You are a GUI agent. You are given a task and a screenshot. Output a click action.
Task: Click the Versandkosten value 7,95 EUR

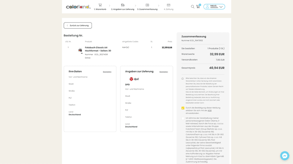(220, 60)
